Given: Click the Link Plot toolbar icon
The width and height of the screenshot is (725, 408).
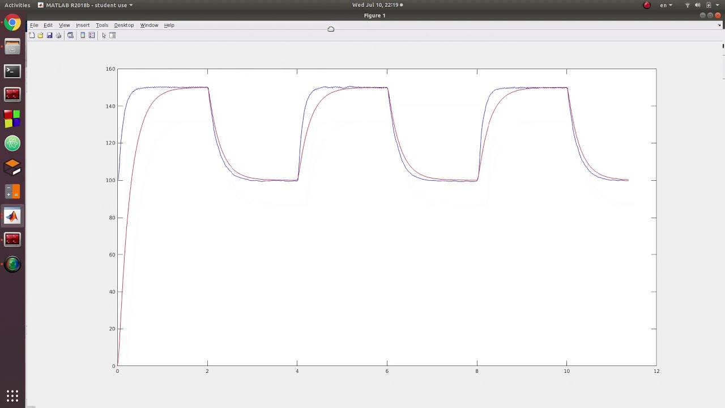Looking at the screenshot, I should (x=70, y=35).
